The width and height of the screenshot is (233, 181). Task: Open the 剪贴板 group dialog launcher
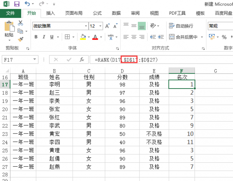point(28,49)
